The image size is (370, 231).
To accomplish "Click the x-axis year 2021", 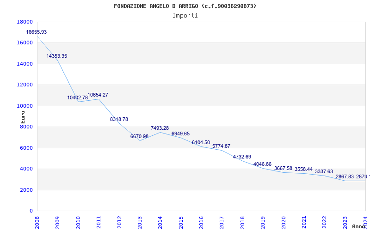I will pos(304,222).
